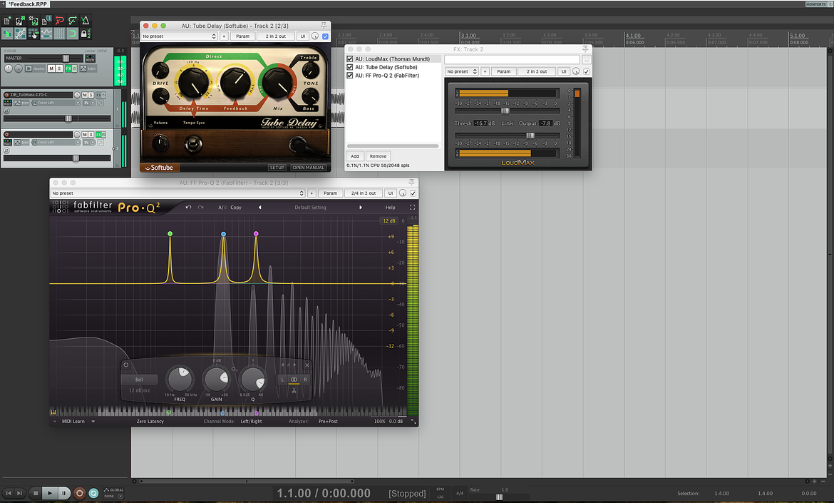Open the Tube Delay preset dropdown
This screenshot has width=834, height=503.
pos(179,36)
